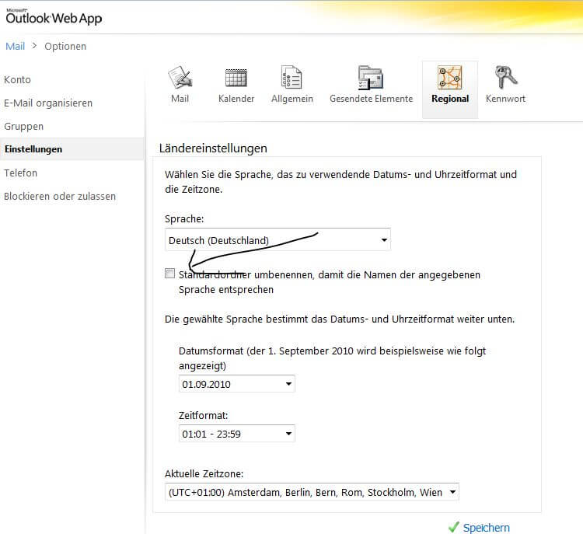Open the Zeitformat dropdown
Image resolution: width=583 pixels, height=534 pixels.
coord(237,434)
